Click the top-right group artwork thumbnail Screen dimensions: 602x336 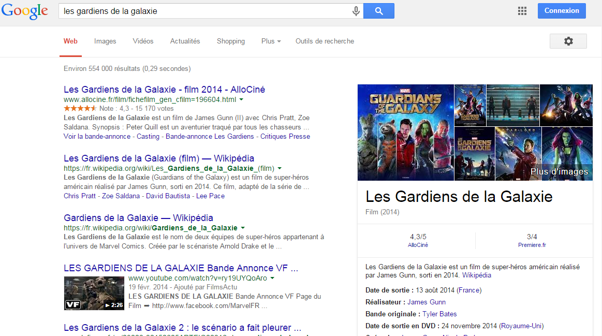point(566,105)
